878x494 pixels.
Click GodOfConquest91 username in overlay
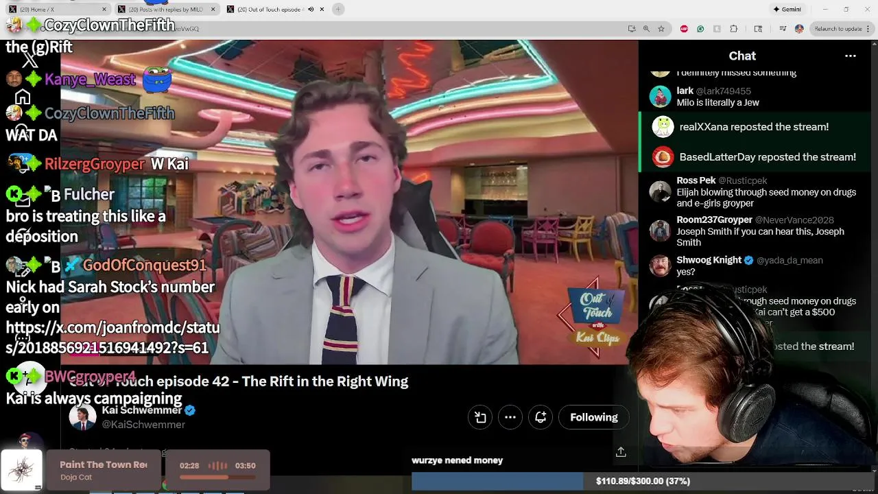click(144, 266)
